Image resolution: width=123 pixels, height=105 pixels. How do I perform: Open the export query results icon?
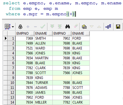[84, 27]
